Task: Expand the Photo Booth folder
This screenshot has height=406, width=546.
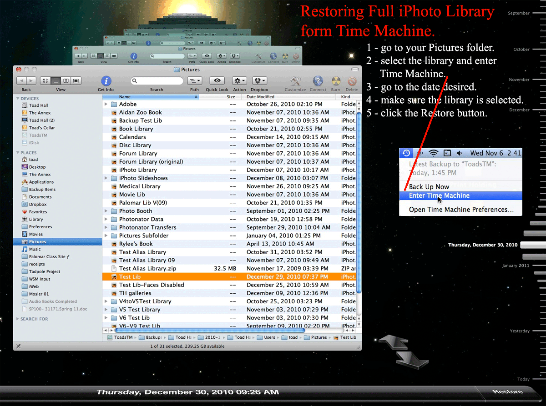Action: [106, 211]
